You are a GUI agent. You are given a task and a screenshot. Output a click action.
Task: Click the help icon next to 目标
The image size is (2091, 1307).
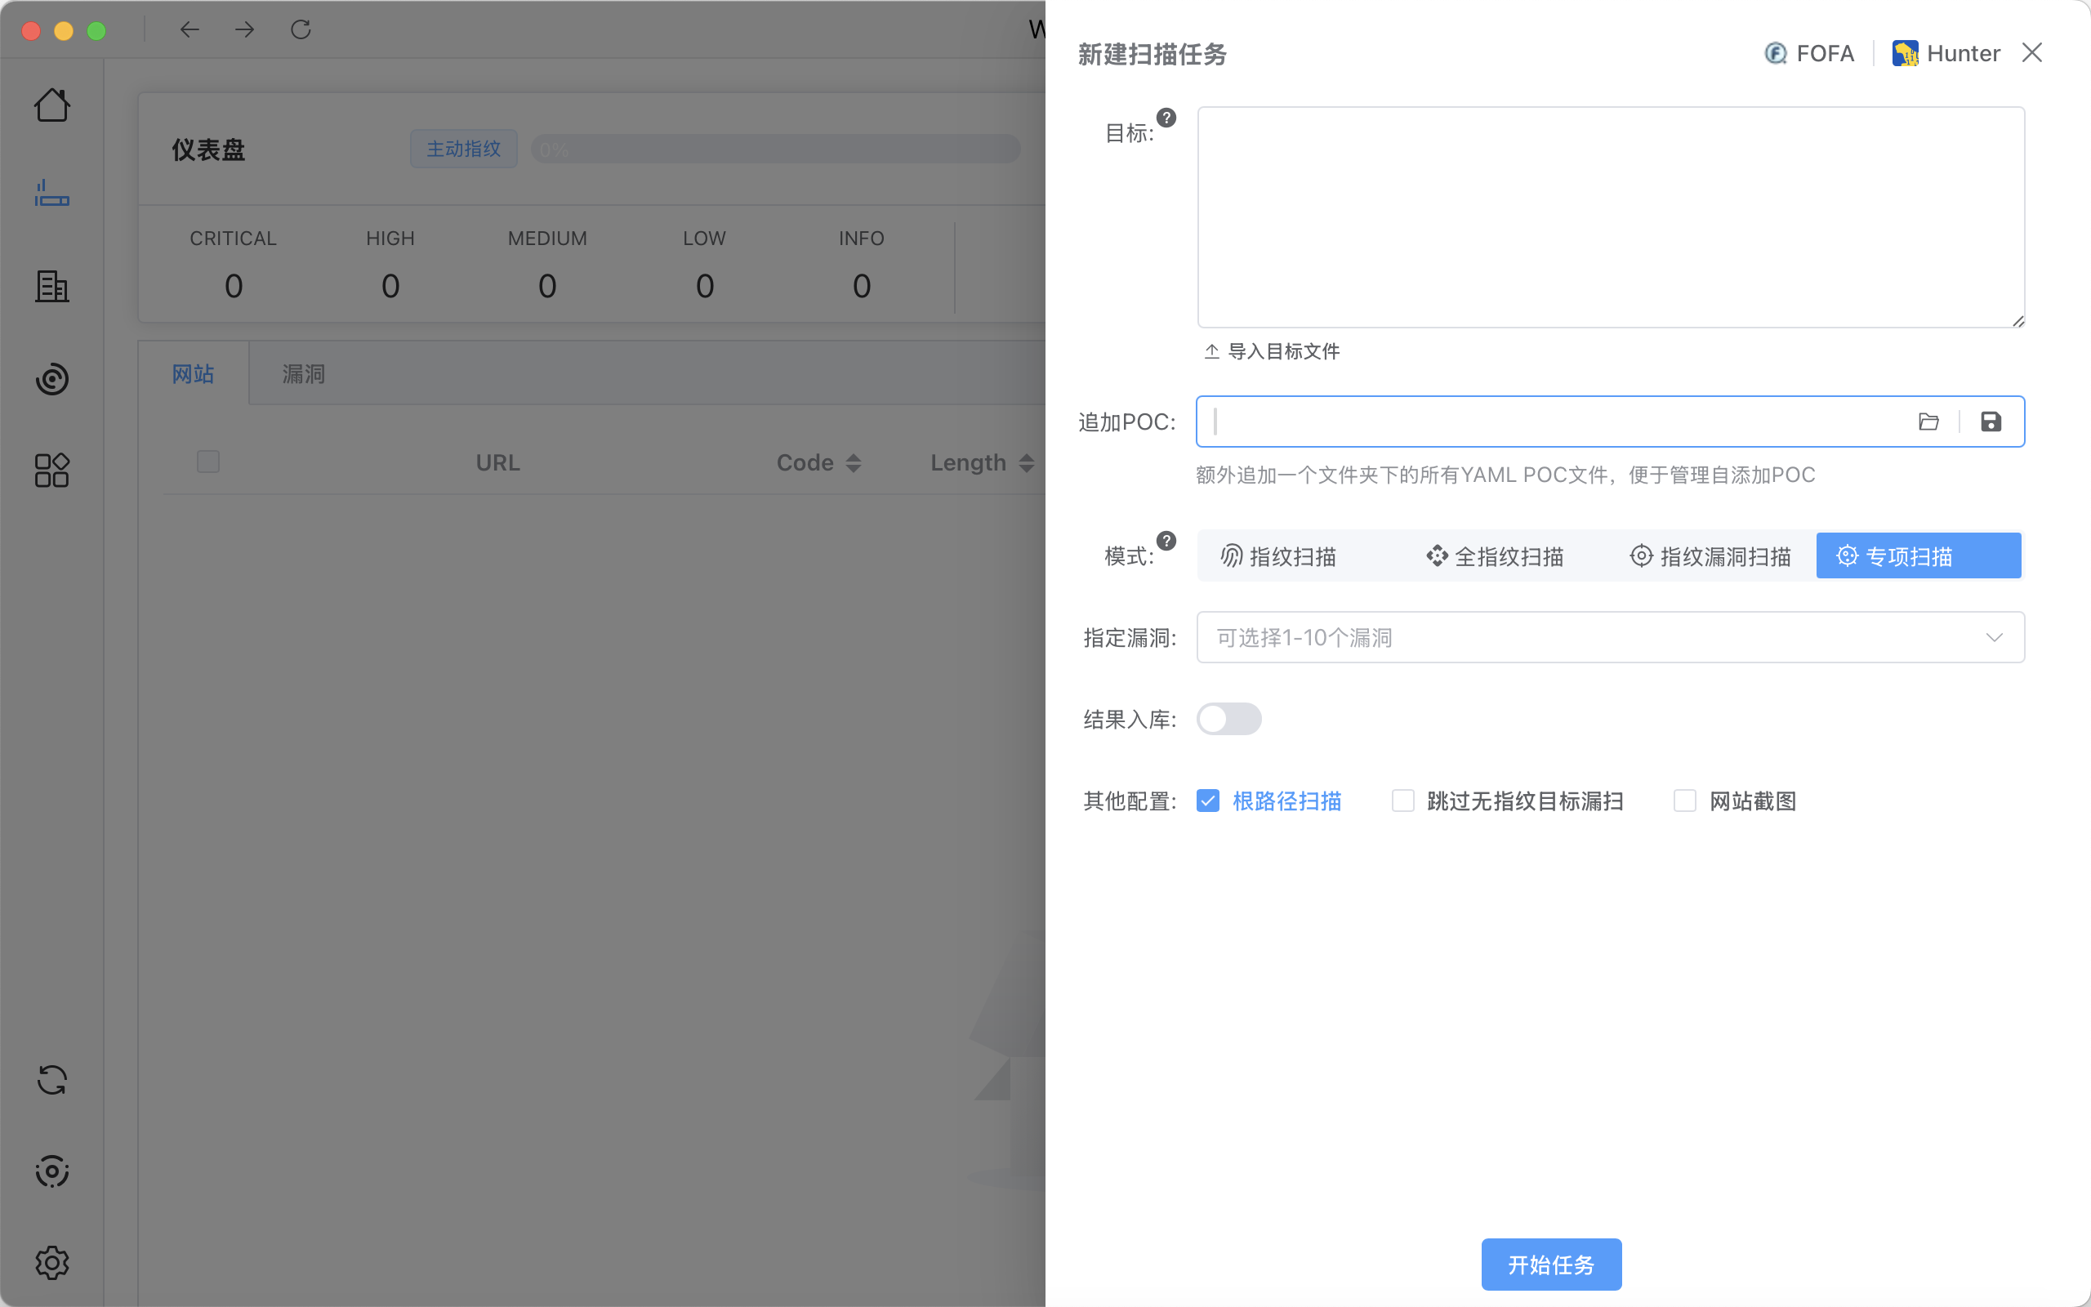1166,118
